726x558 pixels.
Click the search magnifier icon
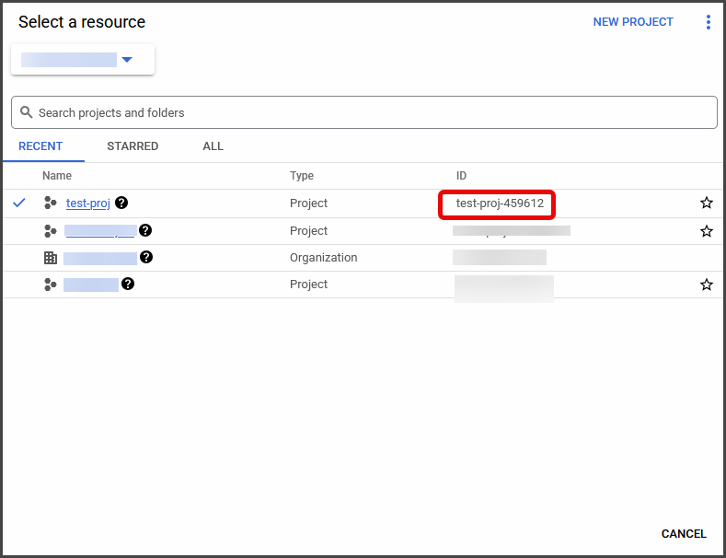pyautogui.click(x=26, y=112)
